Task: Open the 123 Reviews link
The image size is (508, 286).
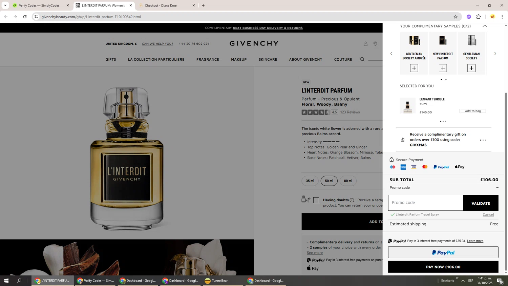Action: tap(350, 112)
